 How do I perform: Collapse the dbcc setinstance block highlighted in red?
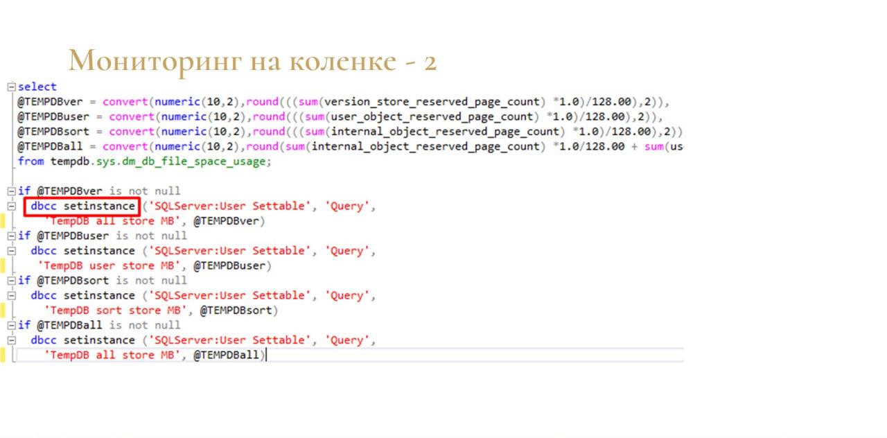11,207
